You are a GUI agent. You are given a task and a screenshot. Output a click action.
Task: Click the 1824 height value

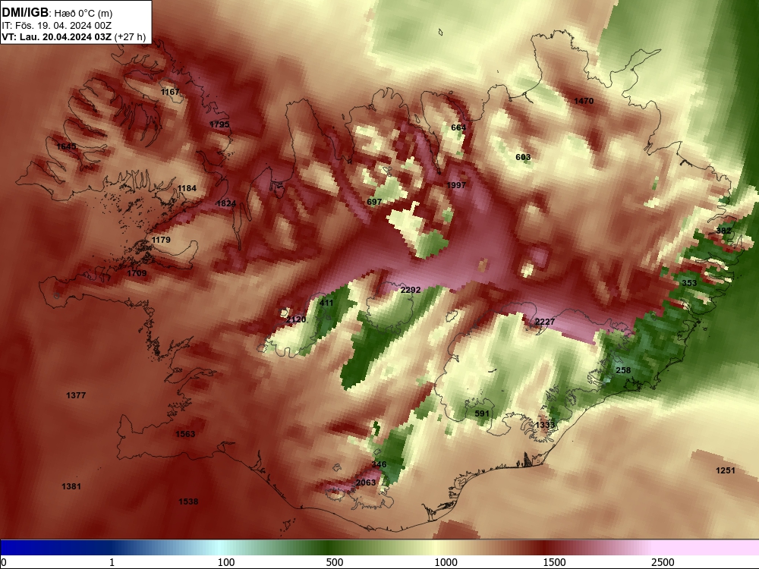(x=226, y=203)
